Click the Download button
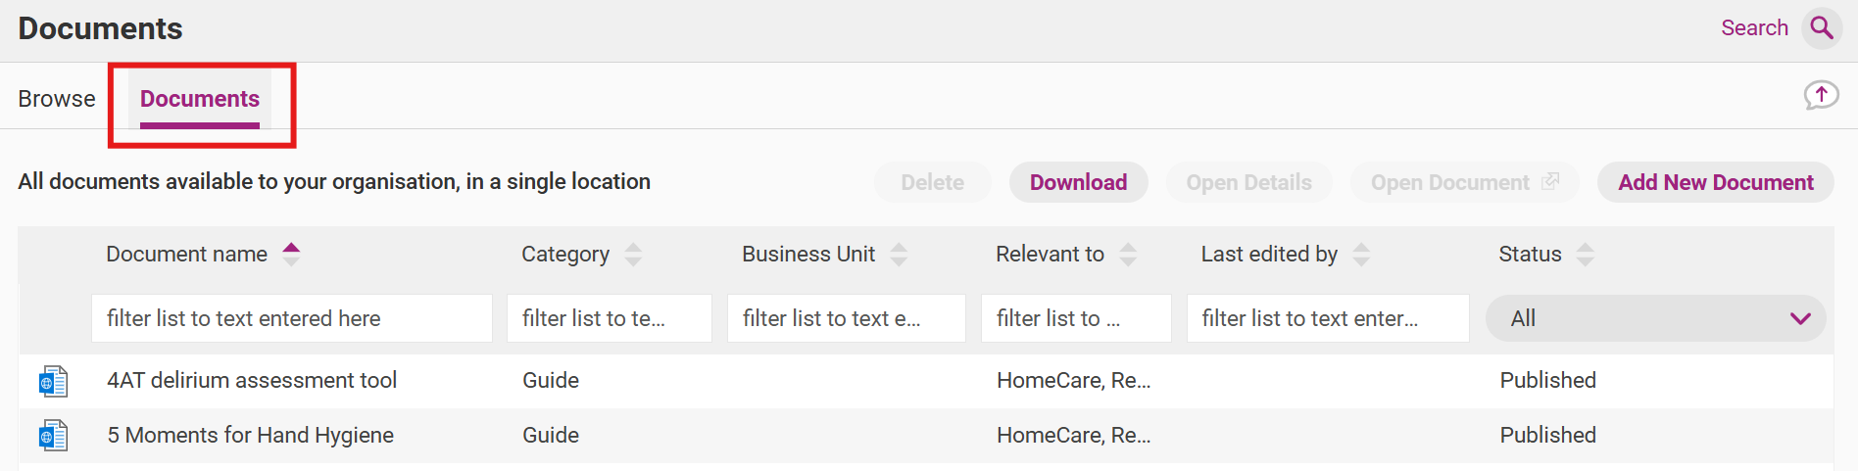 pos(1078,182)
